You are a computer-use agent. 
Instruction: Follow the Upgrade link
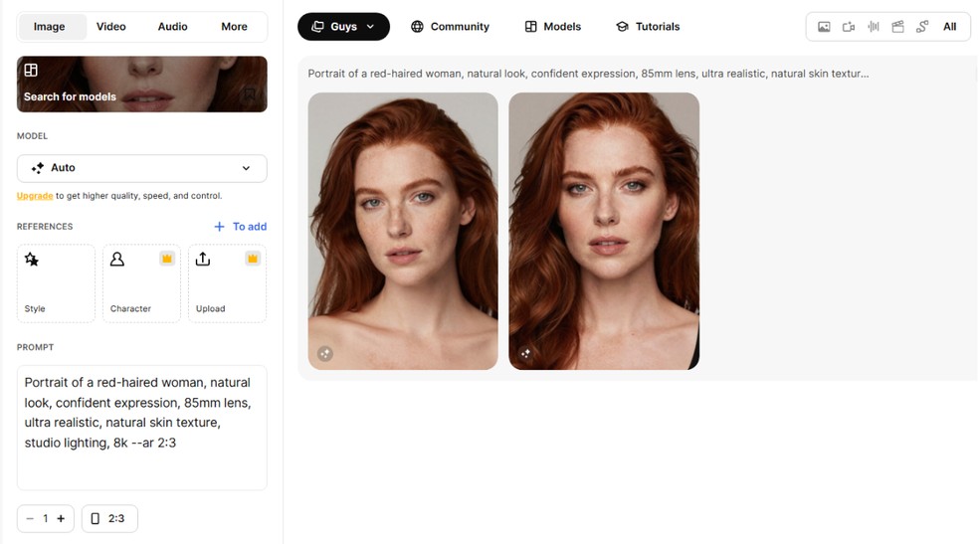[35, 196]
